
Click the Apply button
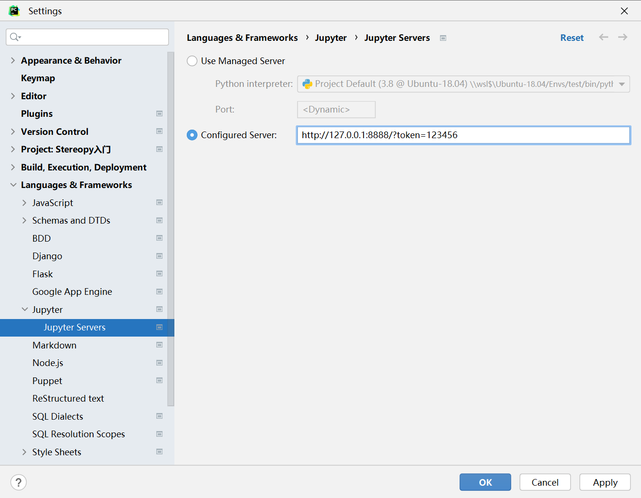pyautogui.click(x=605, y=482)
